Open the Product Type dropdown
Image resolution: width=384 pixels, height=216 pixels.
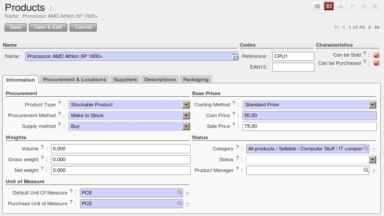point(186,105)
